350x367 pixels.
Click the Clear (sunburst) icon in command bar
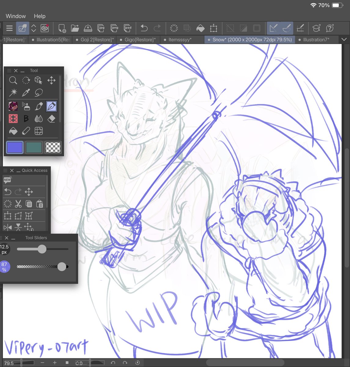(x=174, y=28)
